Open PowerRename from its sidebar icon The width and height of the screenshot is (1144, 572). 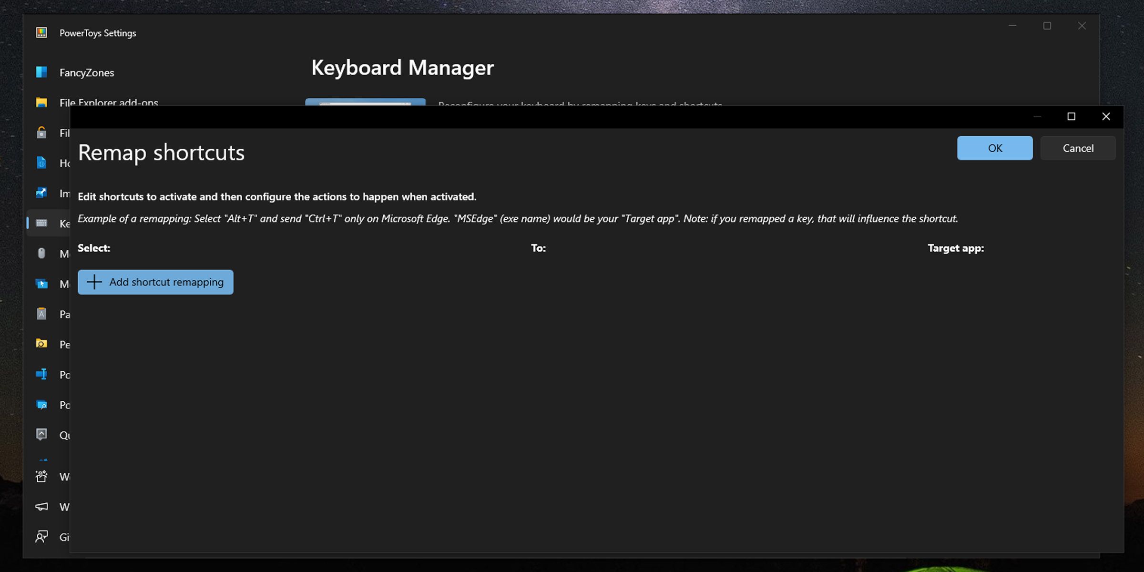coord(41,374)
